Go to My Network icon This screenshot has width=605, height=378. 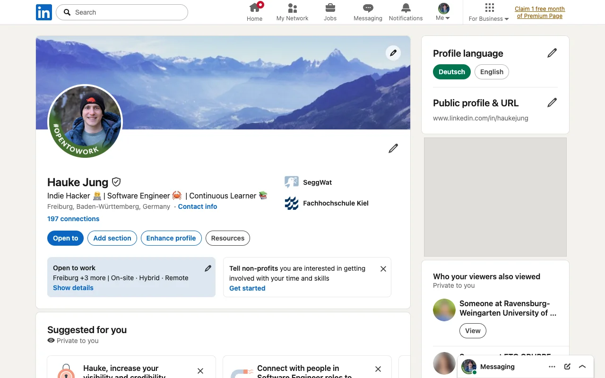pyautogui.click(x=293, y=8)
